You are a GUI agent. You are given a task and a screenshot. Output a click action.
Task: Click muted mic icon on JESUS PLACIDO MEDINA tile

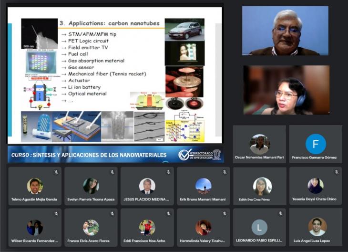click(169, 172)
